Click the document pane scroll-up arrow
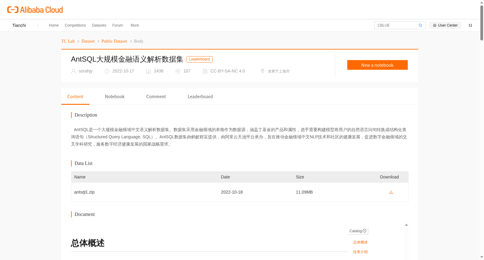Viewport: 484px width, 260px height. [406, 225]
